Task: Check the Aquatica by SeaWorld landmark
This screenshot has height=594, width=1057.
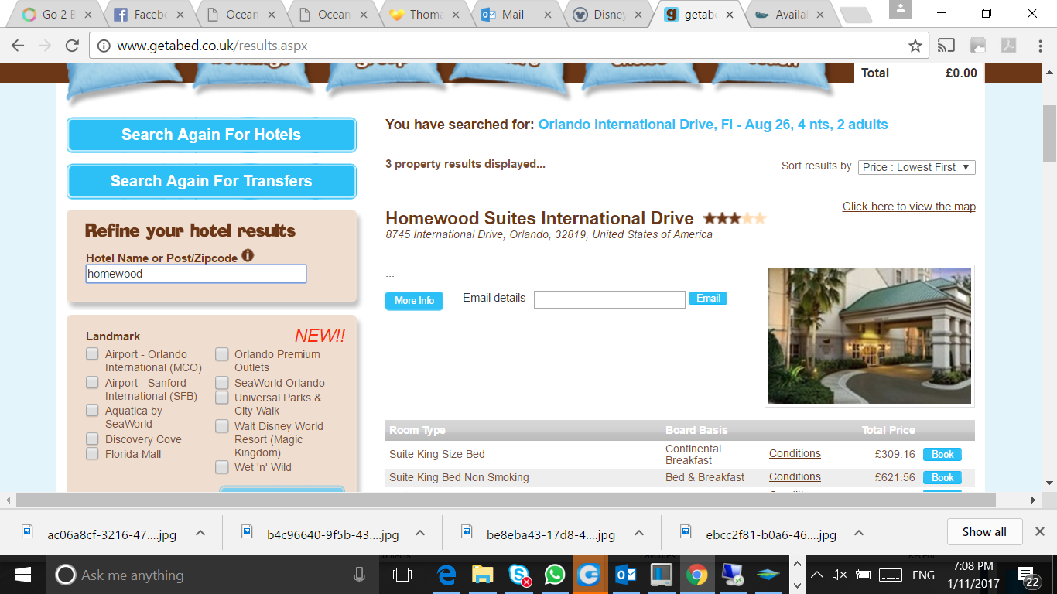Action: click(92, 410)
